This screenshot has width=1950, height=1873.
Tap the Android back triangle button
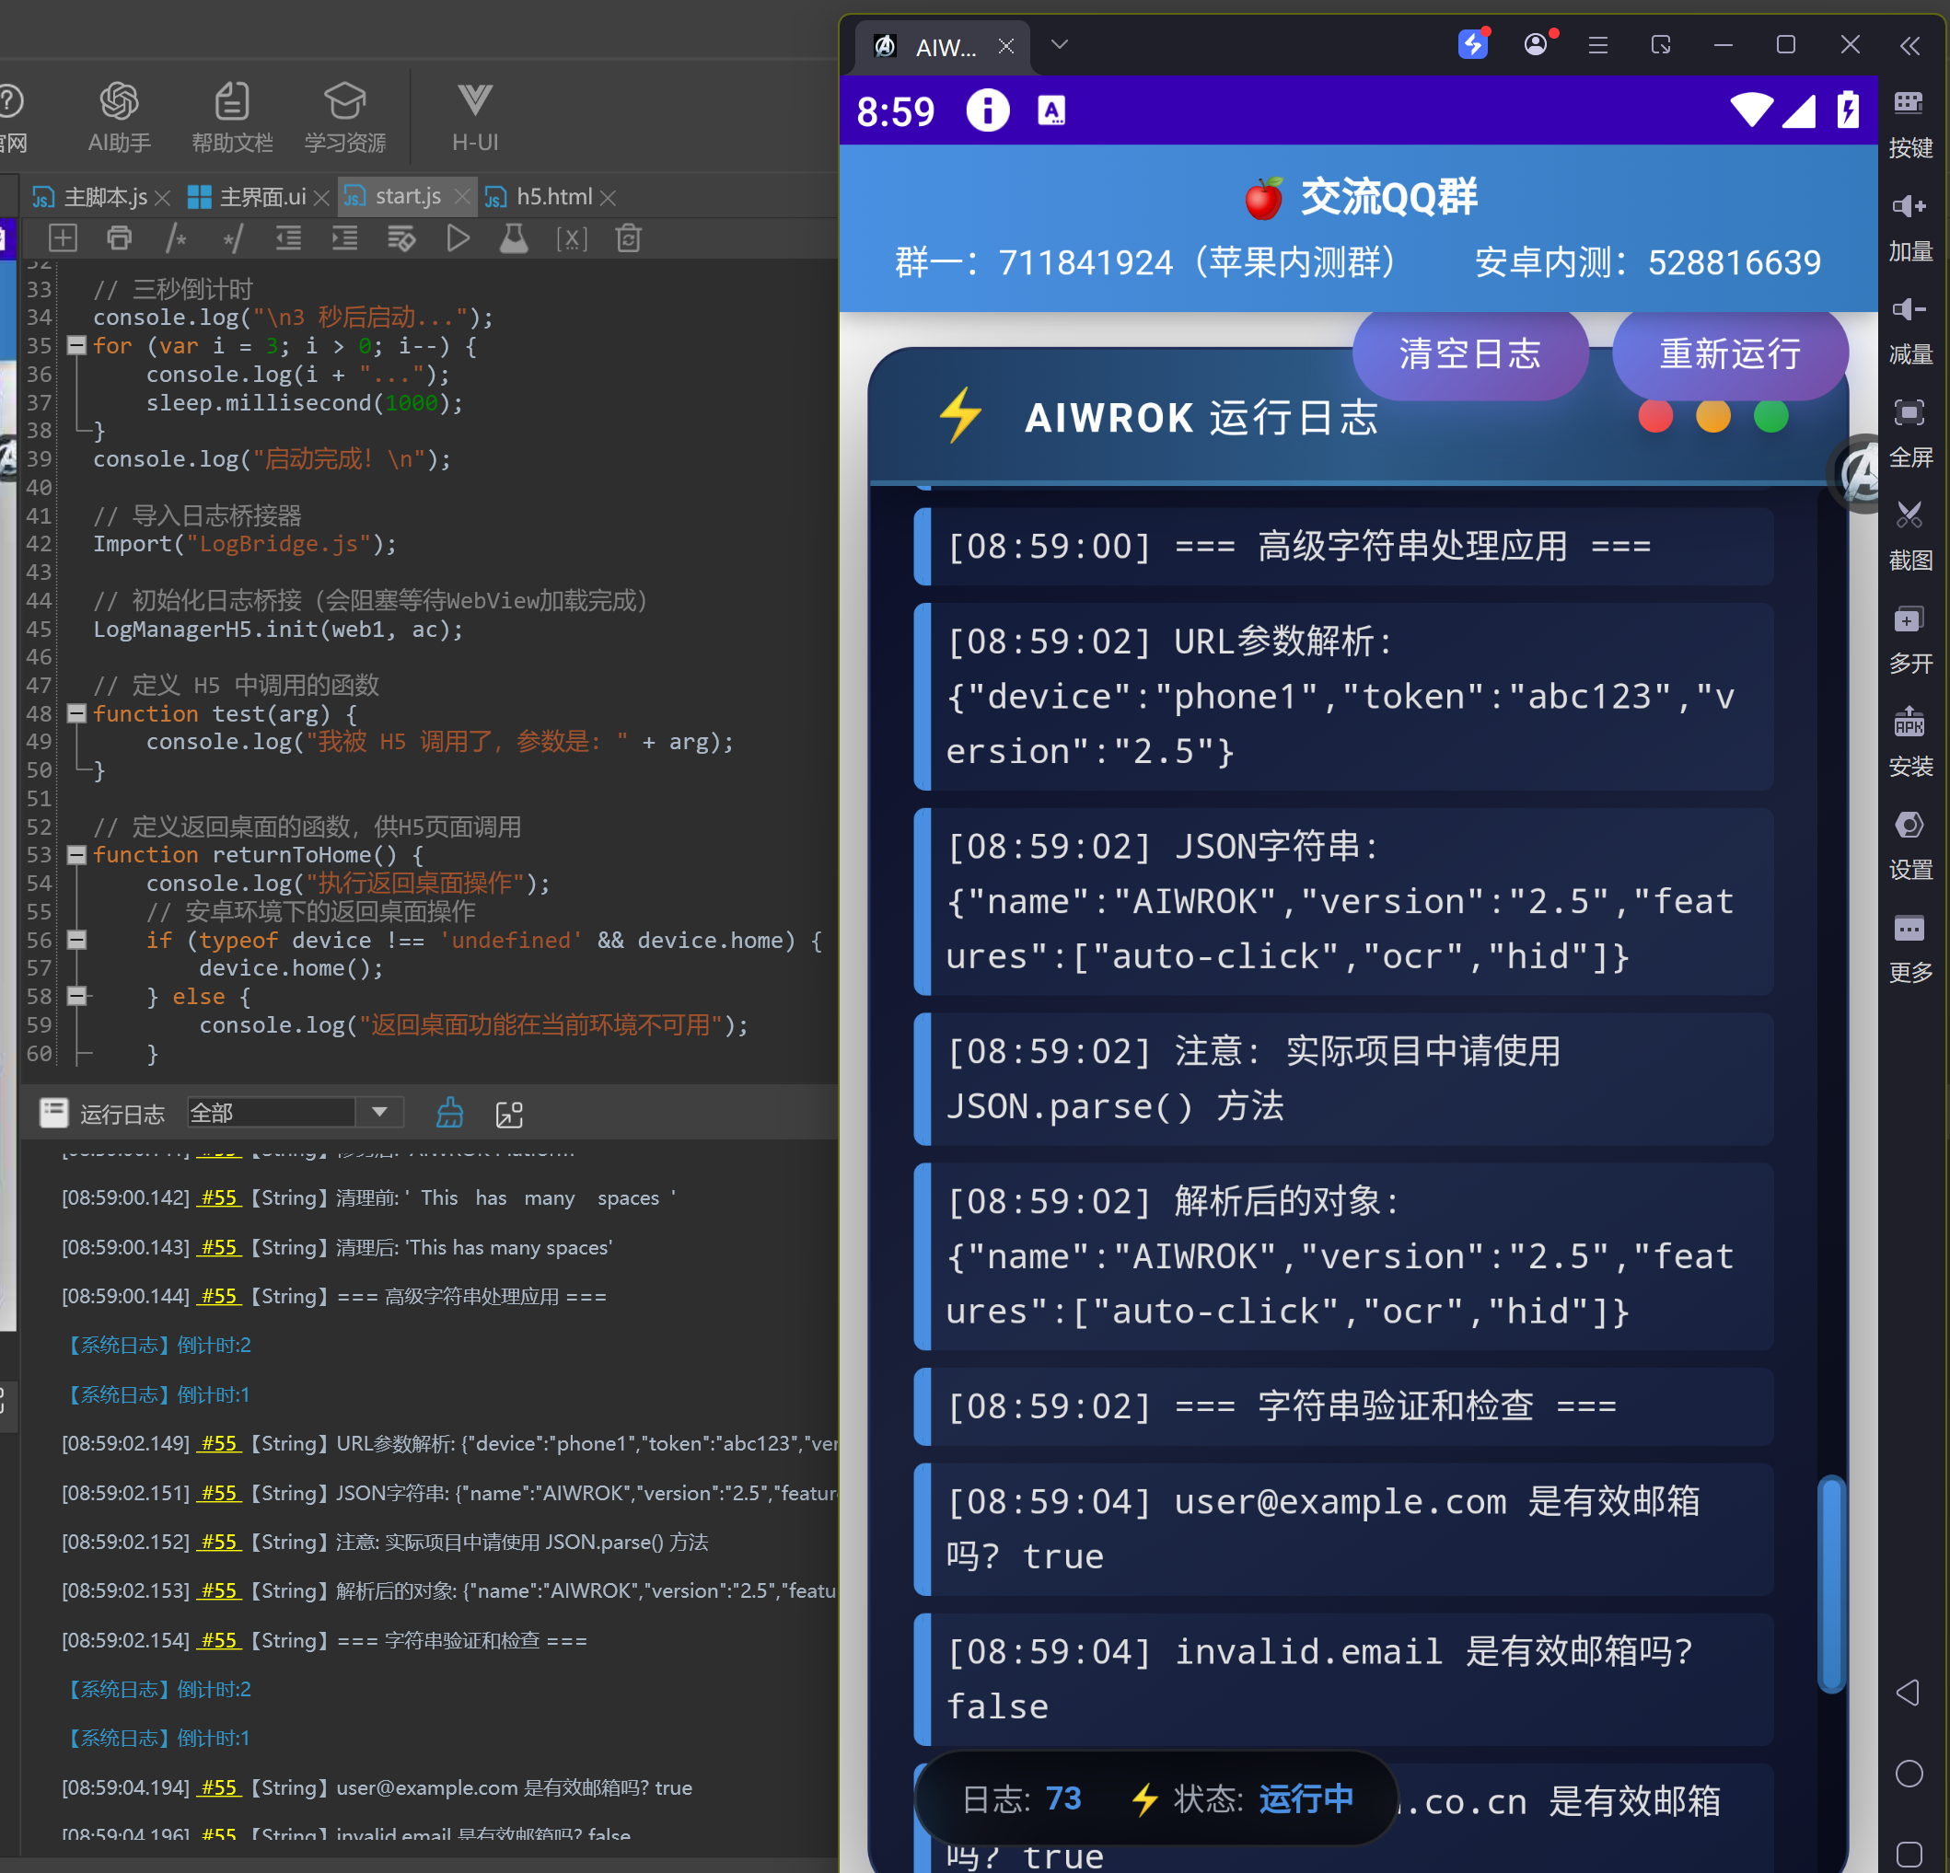pyautogui.click(x=1908, y=1692)
